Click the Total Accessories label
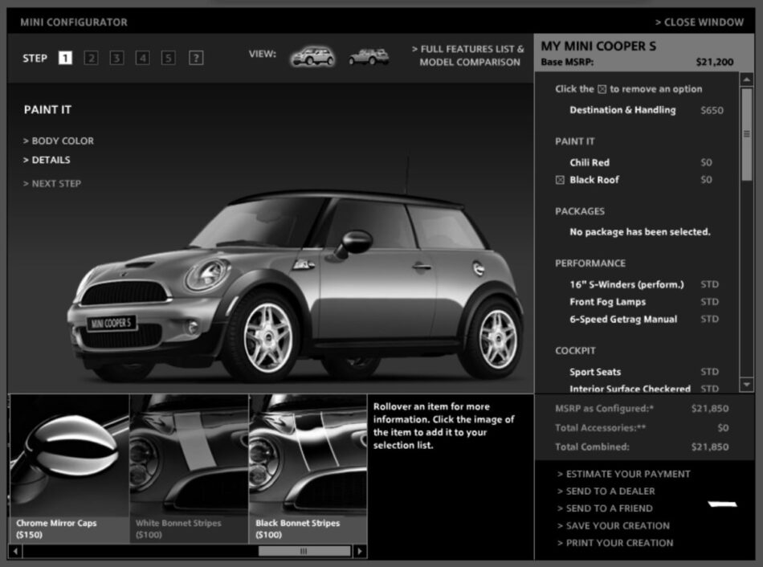The height and width of the screenshot is (567, 763). pyautogui.click(x=601, y=428)
